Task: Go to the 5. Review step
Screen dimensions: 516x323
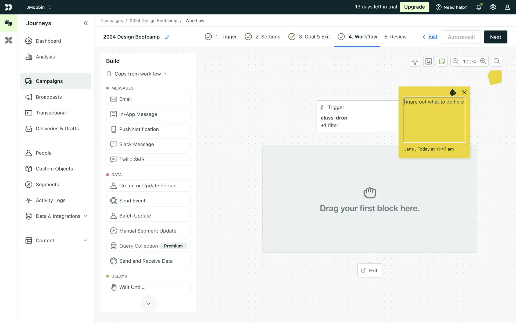Action: click(395, 37)
